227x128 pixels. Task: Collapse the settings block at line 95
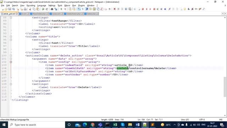coord(11,40)
